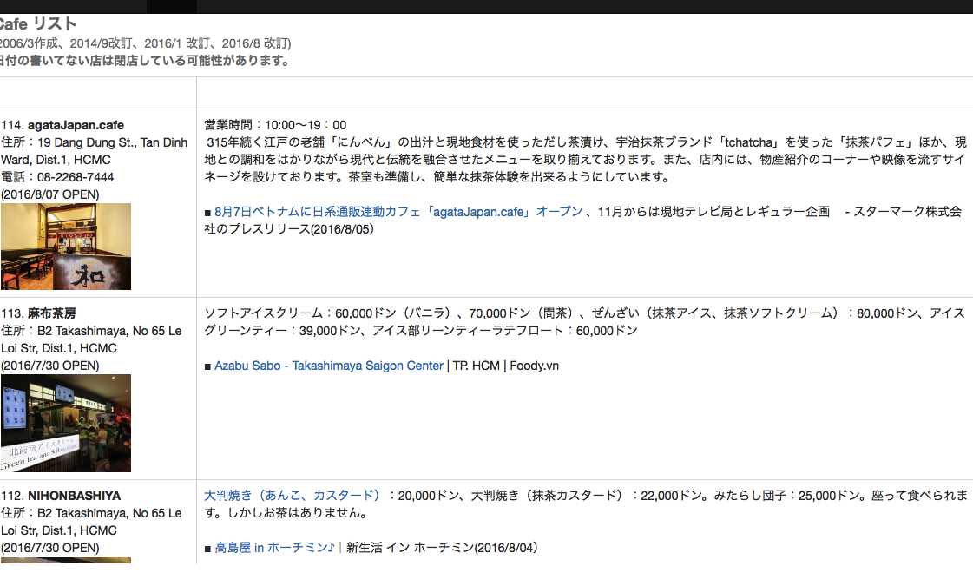Click the (2016/8/07 OPEN) date text
The image size is (973, 573).
(50, 194)
